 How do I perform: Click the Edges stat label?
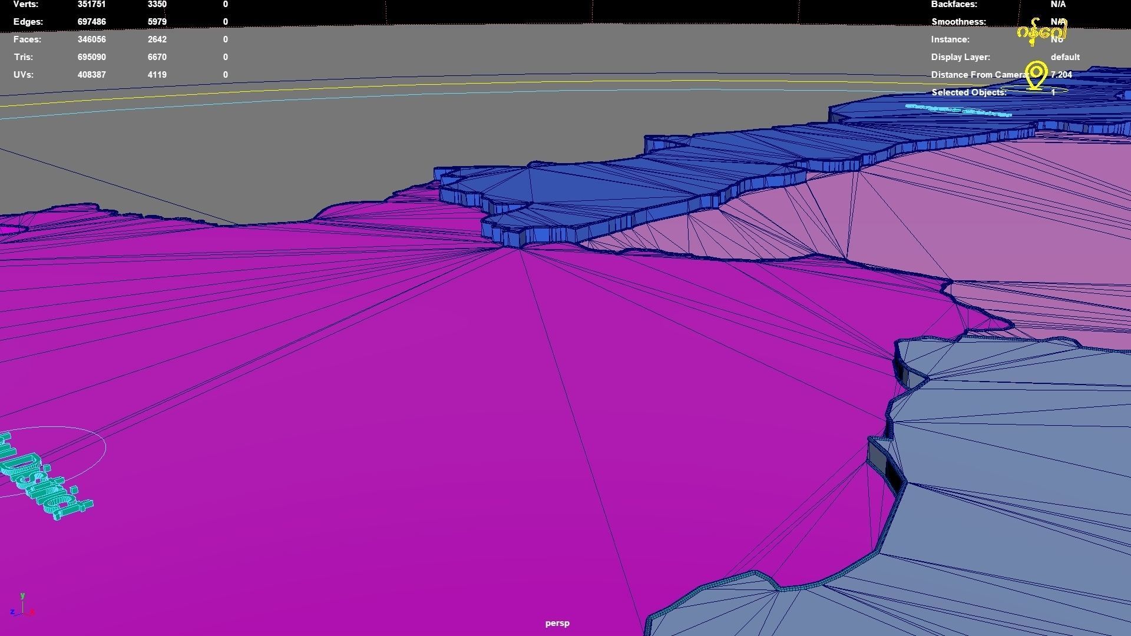coord(28,22)
